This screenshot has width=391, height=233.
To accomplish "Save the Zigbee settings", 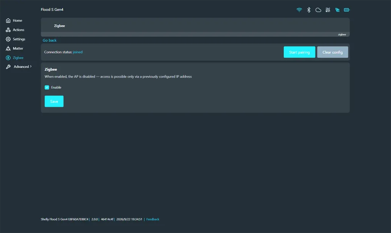I will point(54,101).
